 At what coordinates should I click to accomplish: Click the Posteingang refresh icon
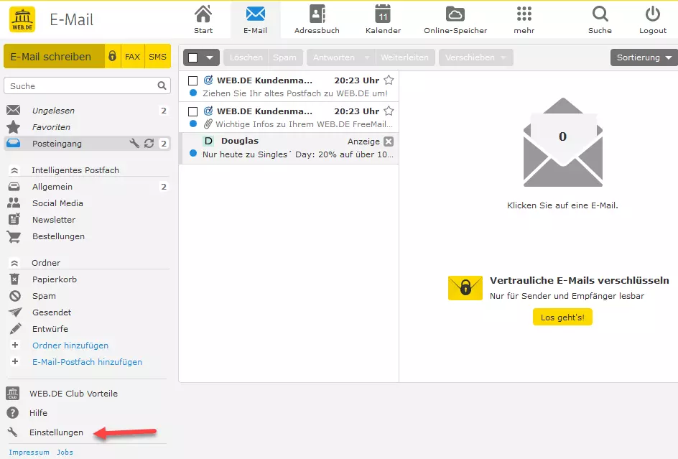[149, 143]
